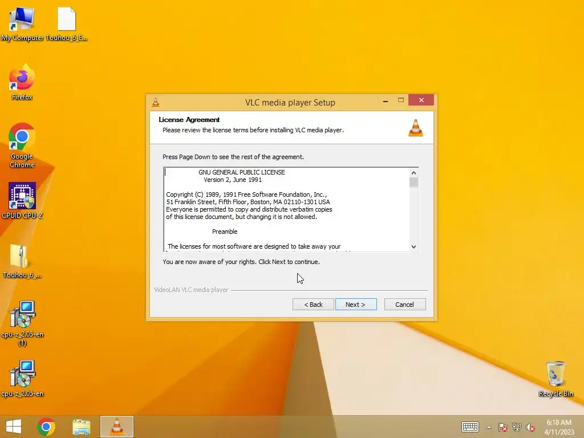Open CPUID CPU-Z desktop shortcut

(x=22, y=200)
